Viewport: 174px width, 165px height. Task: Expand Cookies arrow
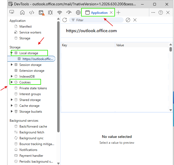tap(12, 82)
